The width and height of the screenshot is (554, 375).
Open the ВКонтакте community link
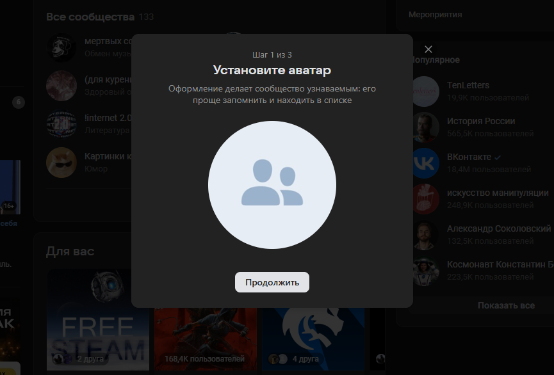click(x=469, y=157)
